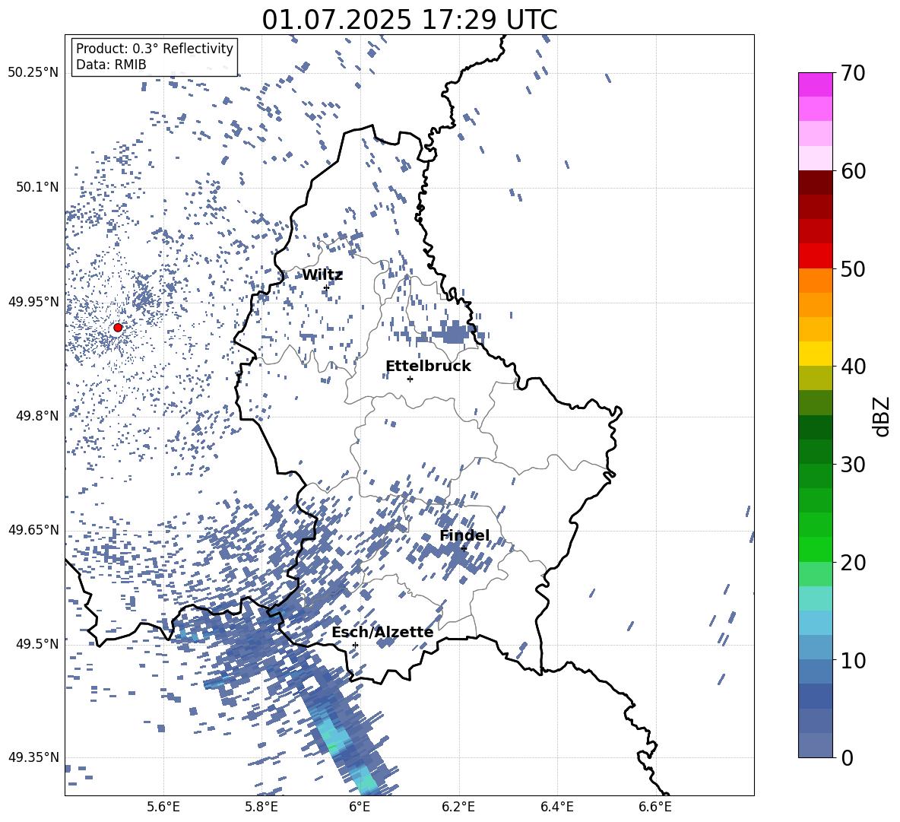This screenshot has height=822, width=900.
Task: Click the Ettelbruck station cross marker
Action: pyautogui.click(x=410, y=379)
